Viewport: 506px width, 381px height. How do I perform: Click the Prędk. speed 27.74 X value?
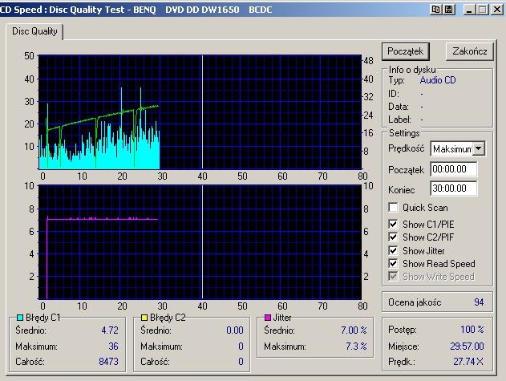(468, 361)
